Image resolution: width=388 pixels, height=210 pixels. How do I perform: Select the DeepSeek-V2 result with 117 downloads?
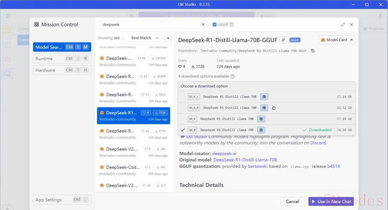pyautogui.click(x=134, y=187)
